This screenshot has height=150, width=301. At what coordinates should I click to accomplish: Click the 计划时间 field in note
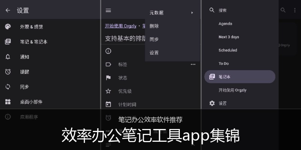tap(127, 105)
